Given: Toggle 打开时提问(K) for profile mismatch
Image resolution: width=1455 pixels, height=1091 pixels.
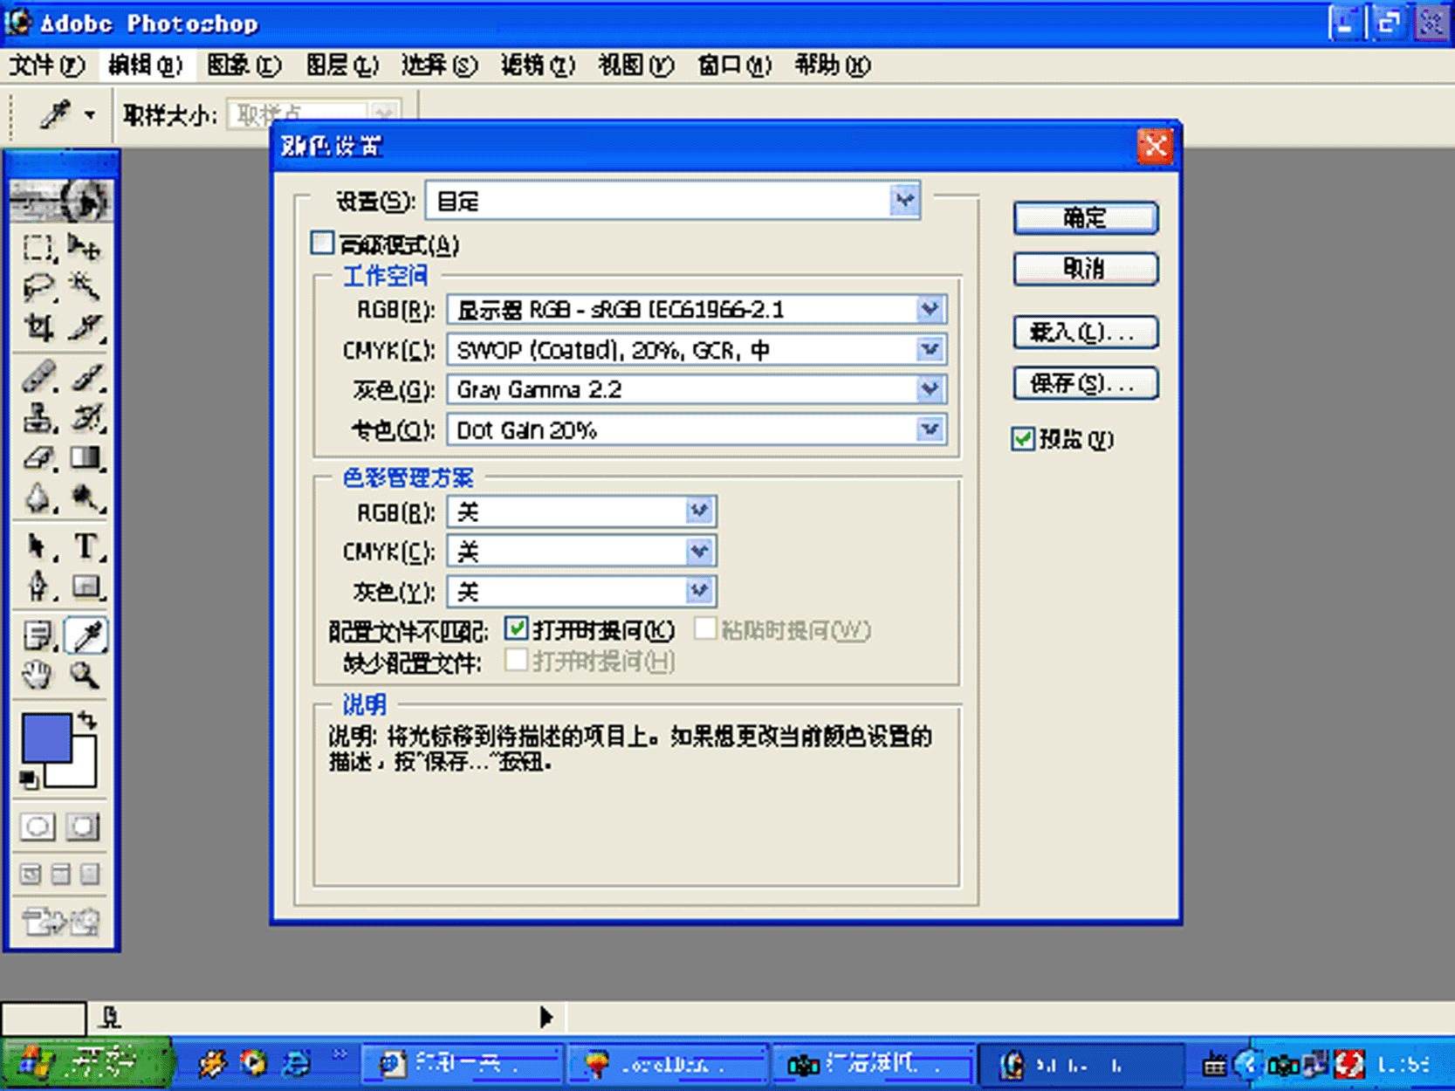Looking at the screenshot, I should tap(516, 628).
